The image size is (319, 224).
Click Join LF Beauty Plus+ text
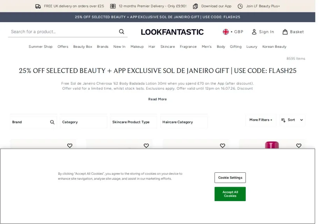coord(263,6)
